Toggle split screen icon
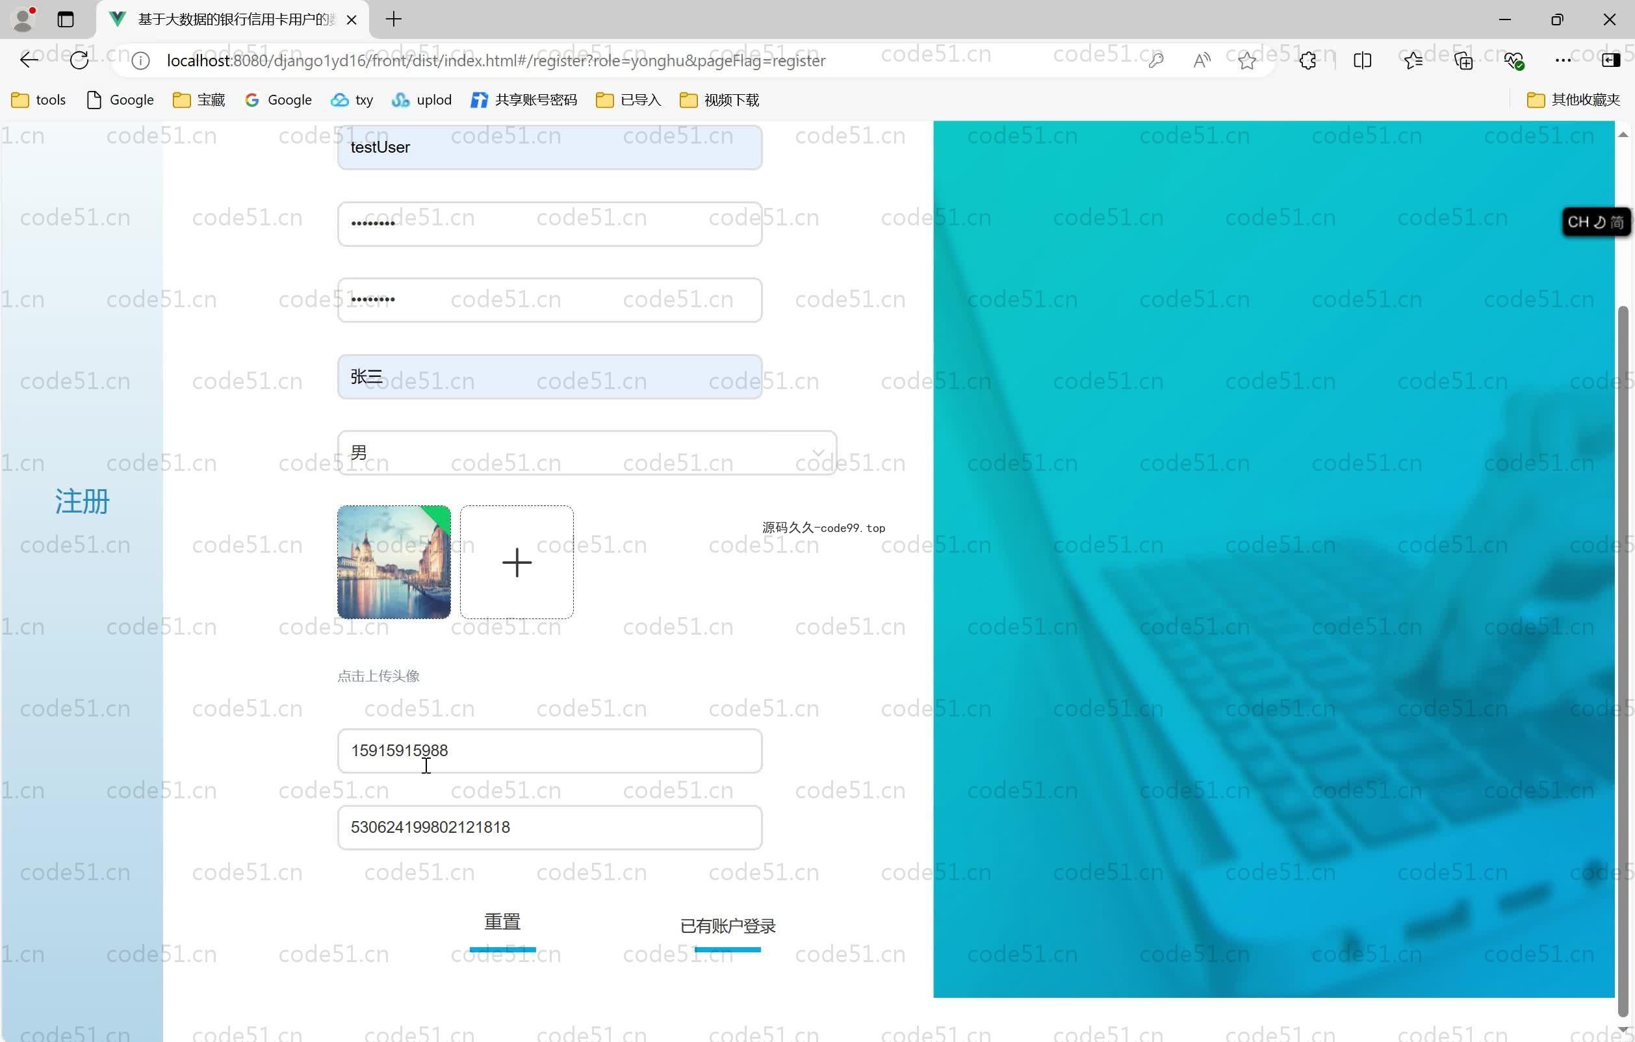The image size is (1635, 1042). tap(1362, 61)
